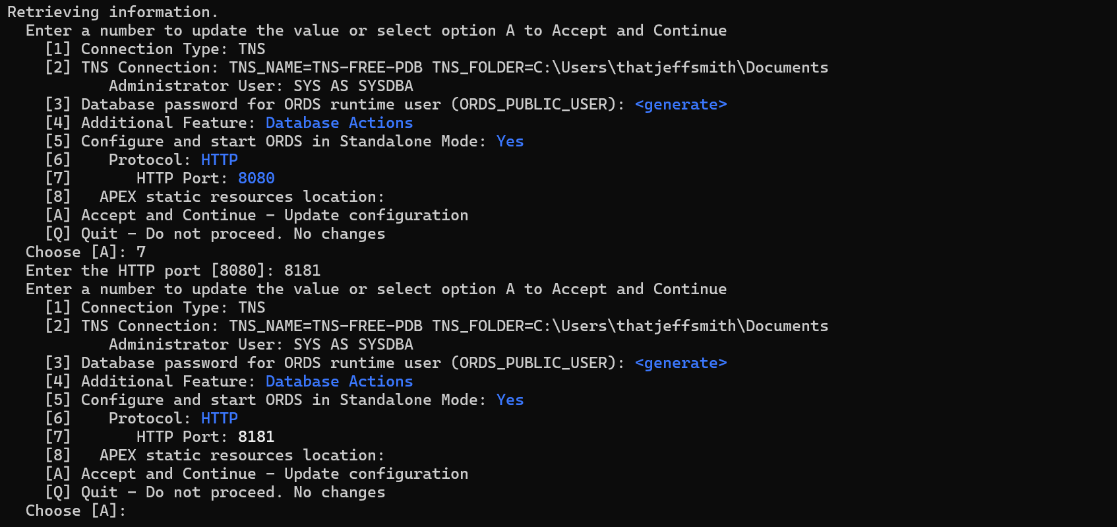Click blue 'HTTP' protocol value directly above port 8181
The image size is (1117, 527).
[220, 418]
